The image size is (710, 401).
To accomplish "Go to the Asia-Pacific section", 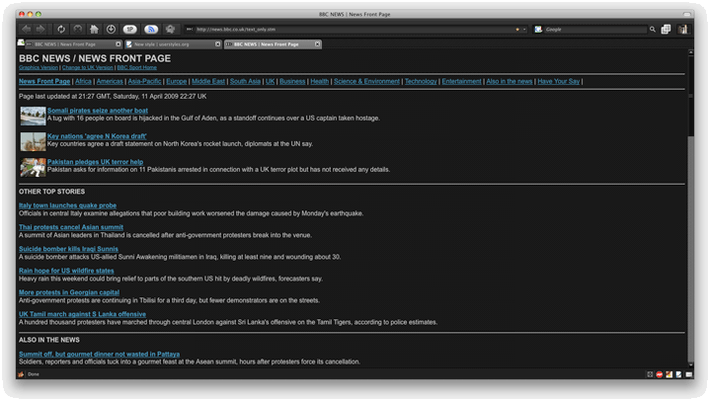I will [144, 82].
